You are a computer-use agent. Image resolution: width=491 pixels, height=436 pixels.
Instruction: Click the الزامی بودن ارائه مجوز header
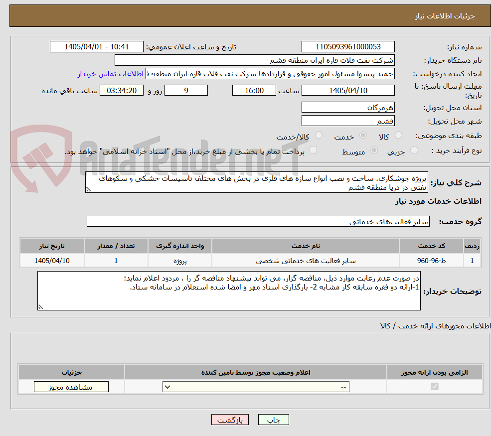point(435,372)
